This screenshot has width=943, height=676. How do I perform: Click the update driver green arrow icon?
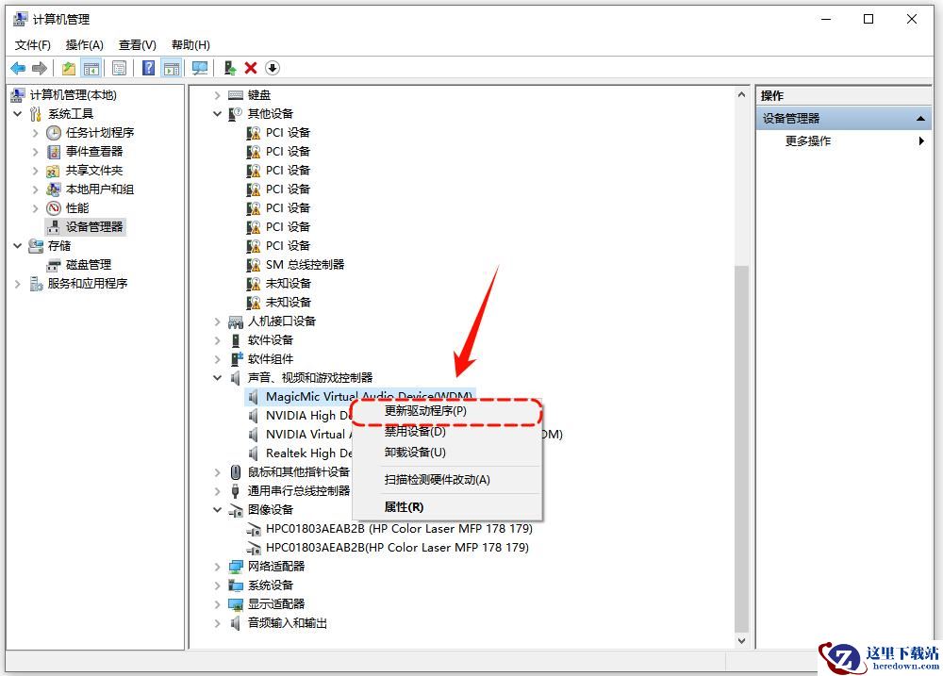coord(229,68)
